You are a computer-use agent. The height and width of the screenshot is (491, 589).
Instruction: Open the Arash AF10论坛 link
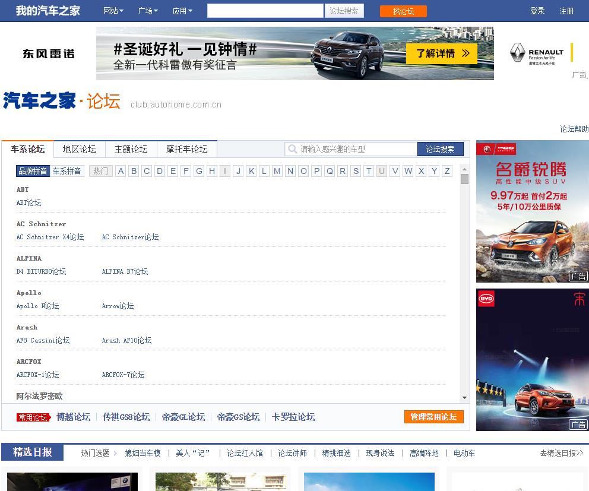[127, 340]
